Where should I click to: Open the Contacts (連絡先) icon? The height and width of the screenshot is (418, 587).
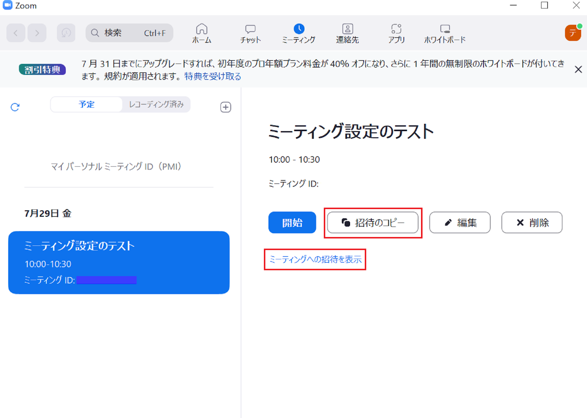coord(347,29)
